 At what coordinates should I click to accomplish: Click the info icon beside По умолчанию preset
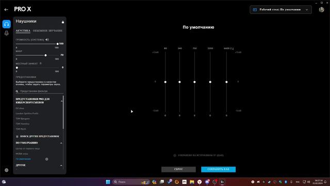click(47, 159)
